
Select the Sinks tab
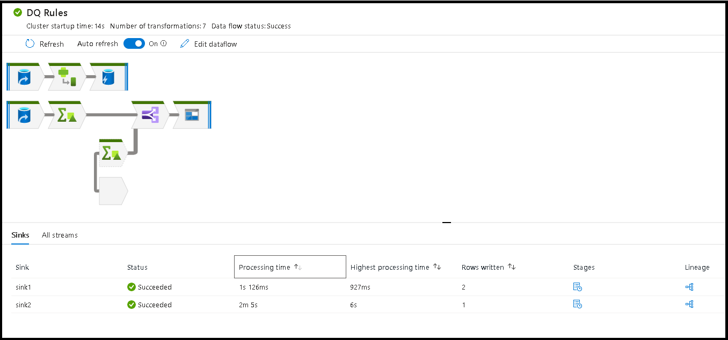pos(20,235)
